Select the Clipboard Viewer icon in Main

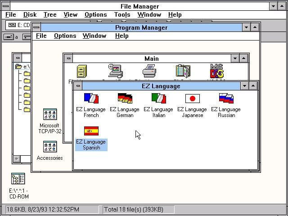click(x=183, y=71)
